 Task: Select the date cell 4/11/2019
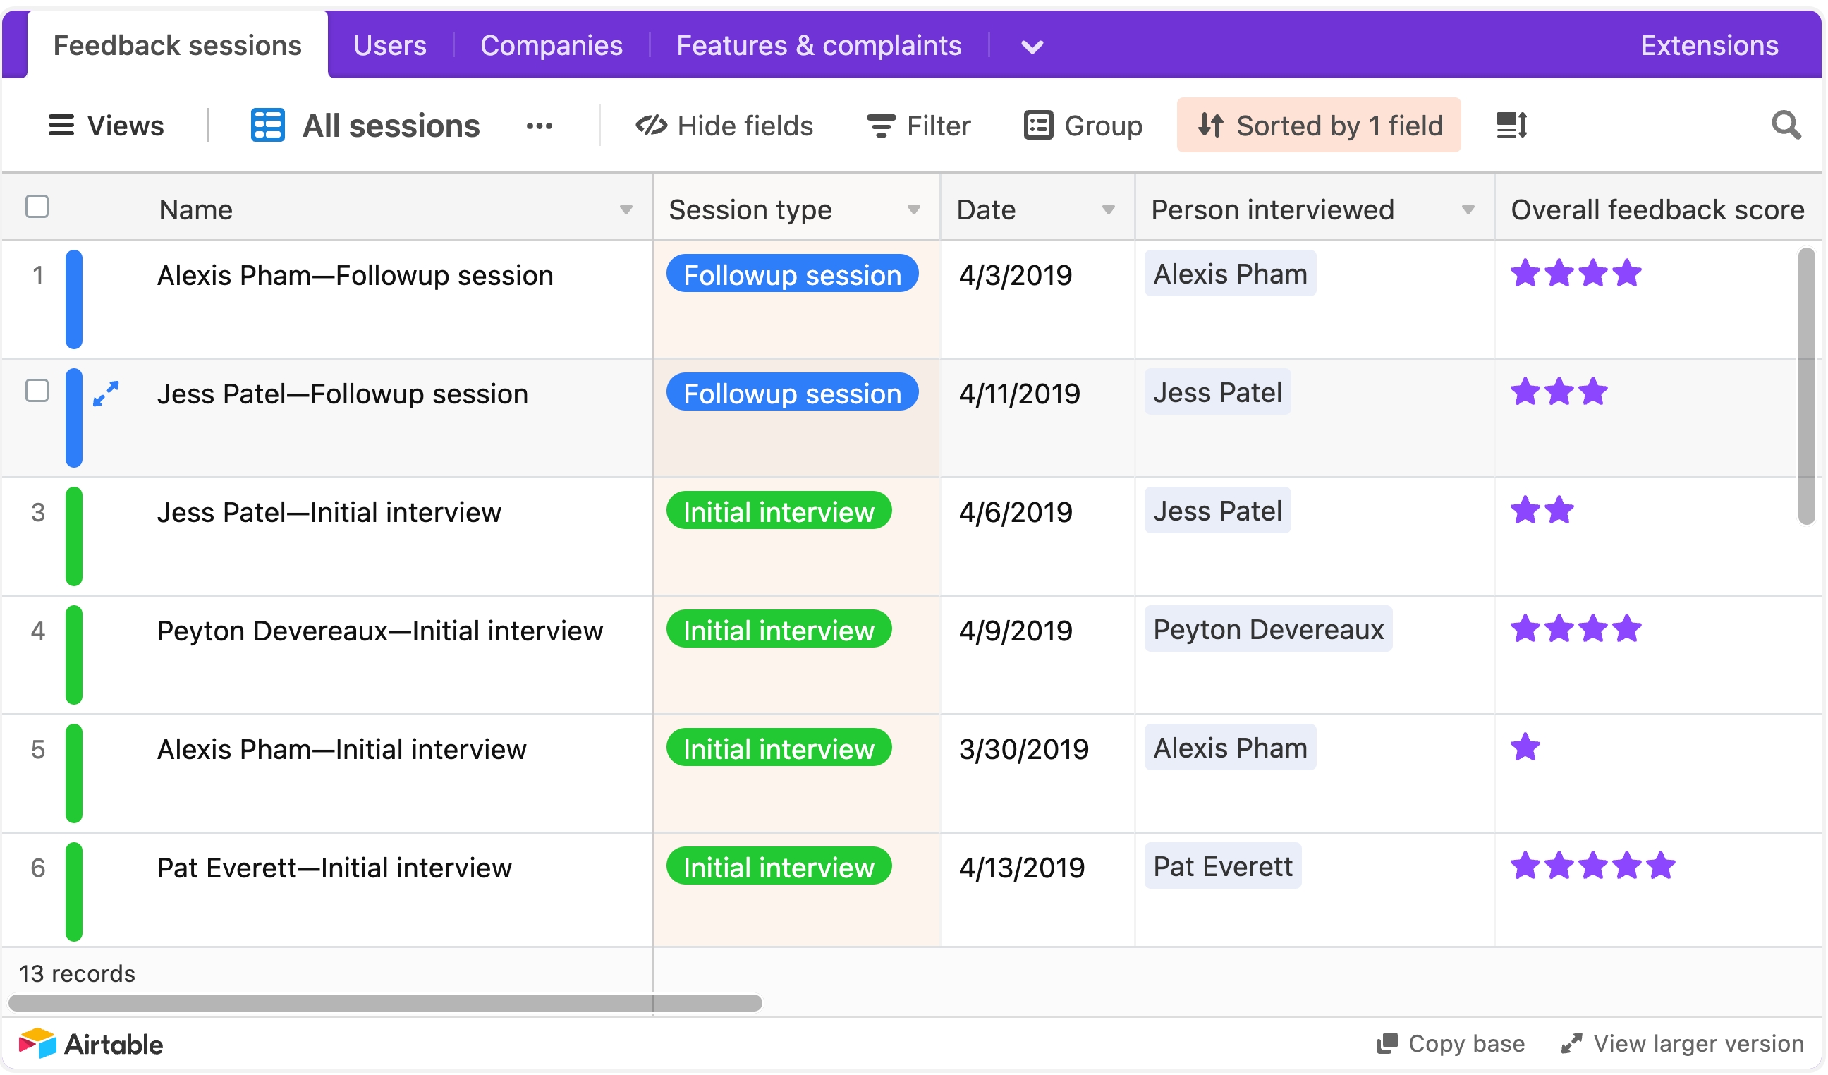[x=1038, y=418]
